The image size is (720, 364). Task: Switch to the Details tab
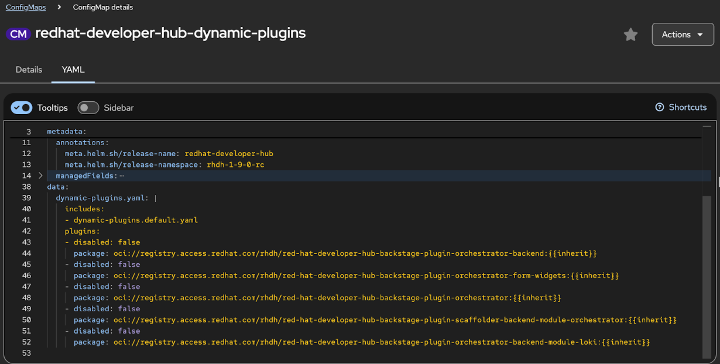pyautogui.click(x=28, y=69)
